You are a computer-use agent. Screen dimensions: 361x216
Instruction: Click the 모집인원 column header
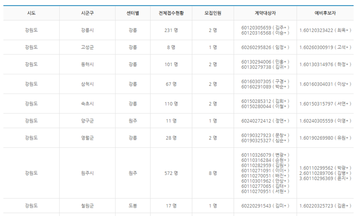213,13
